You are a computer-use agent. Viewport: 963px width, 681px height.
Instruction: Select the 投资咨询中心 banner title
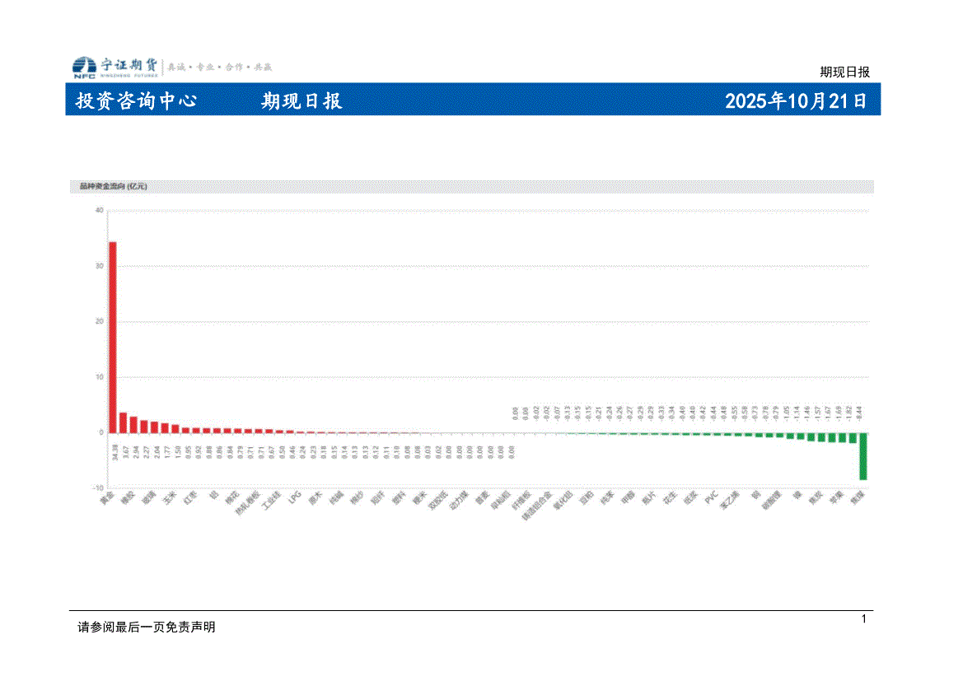click(136, 101)
